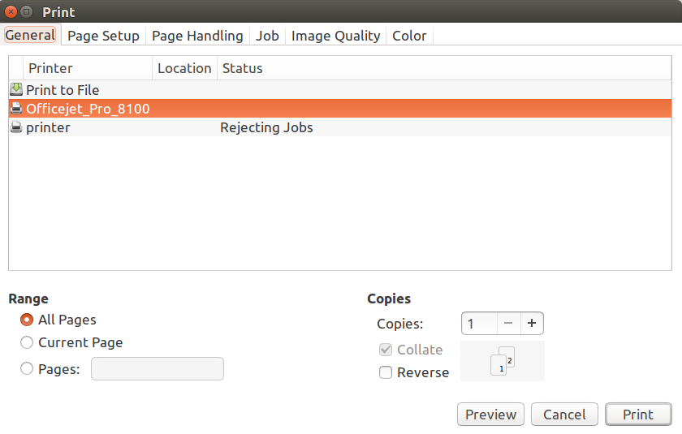The height and width of the screenshot is (434, 682).
Task: Open the Page Handling tab
Action: coord(197,36)
